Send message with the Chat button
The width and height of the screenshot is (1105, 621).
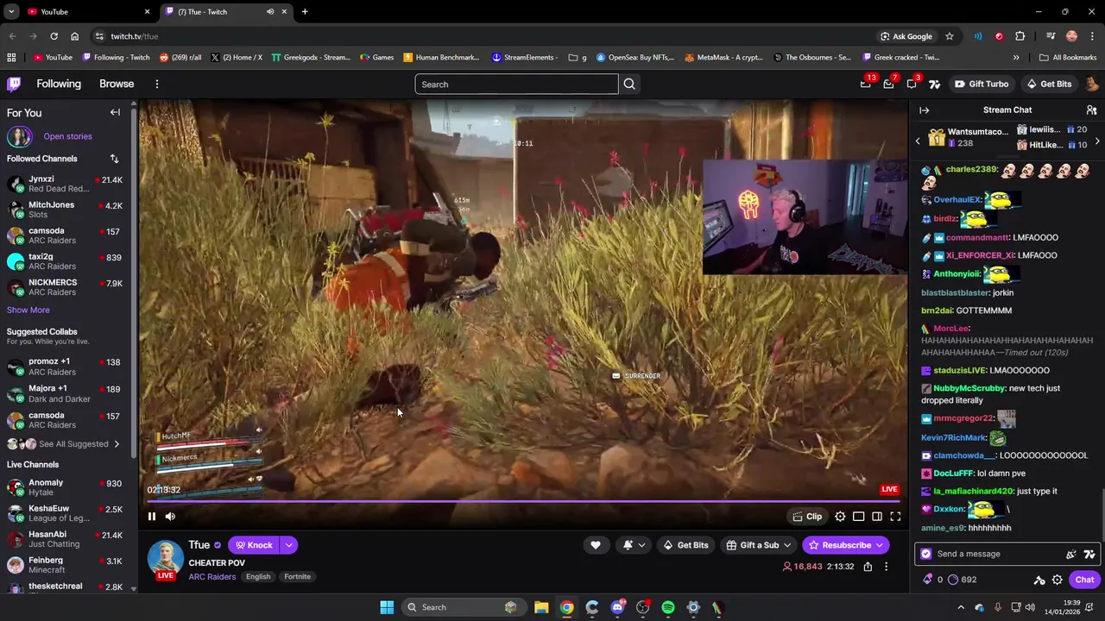1084,580
